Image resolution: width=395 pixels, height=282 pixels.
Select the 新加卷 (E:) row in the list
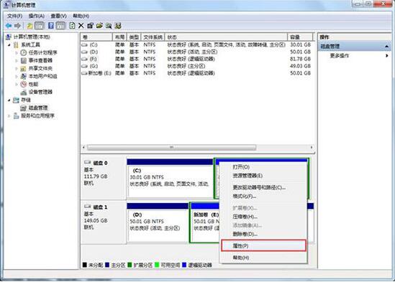point(196,73)
